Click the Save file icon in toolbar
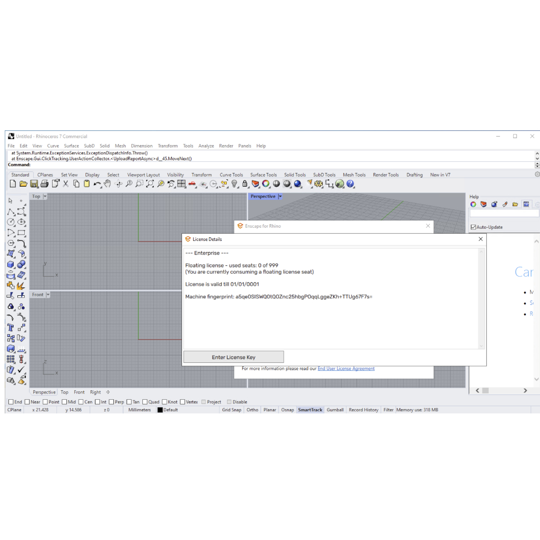540x540 pixels. click(x=34, y=184)
